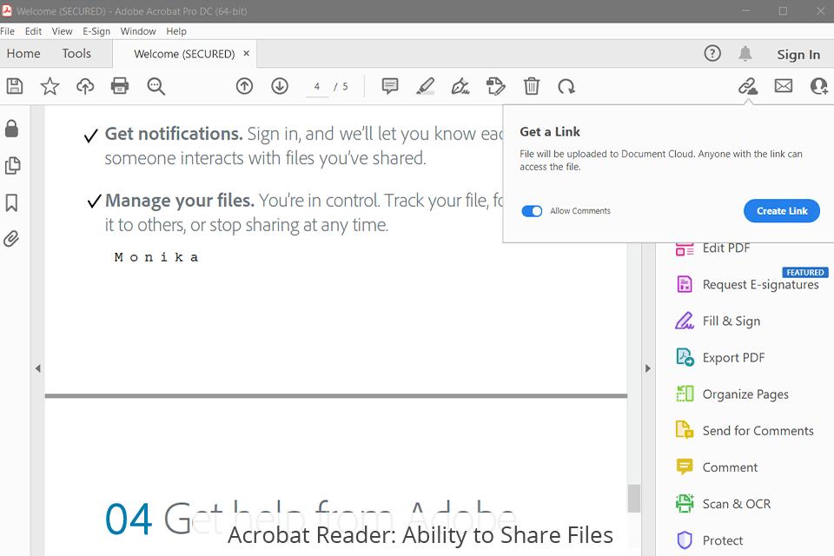Collapse the left navigation pane arrow

point(37,368)
